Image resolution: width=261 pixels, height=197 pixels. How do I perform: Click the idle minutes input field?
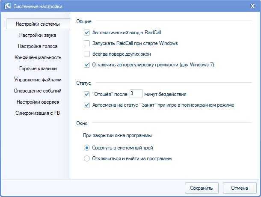pyautogui.click(x=136, y=94)
